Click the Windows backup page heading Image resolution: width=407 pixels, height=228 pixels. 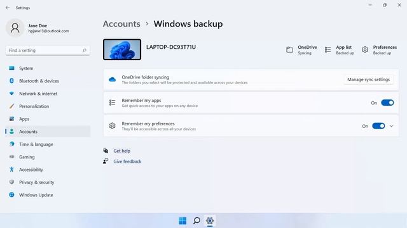tap(188, 24)
